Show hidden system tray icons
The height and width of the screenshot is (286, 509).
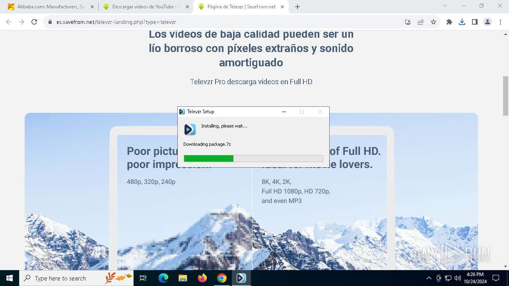coord(429,278)
